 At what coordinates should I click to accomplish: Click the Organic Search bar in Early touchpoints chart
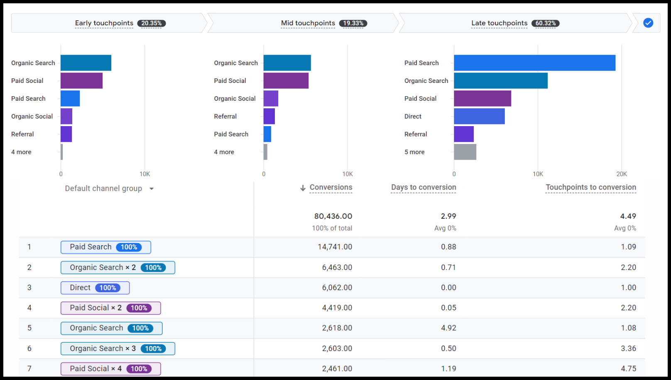[x=86, y=63]
